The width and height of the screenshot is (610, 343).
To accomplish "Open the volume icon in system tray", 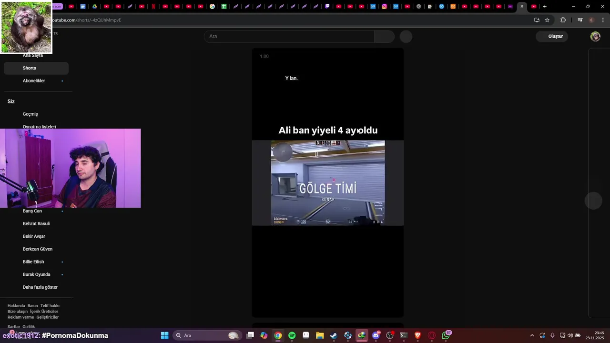I will [x=570, y=335].
